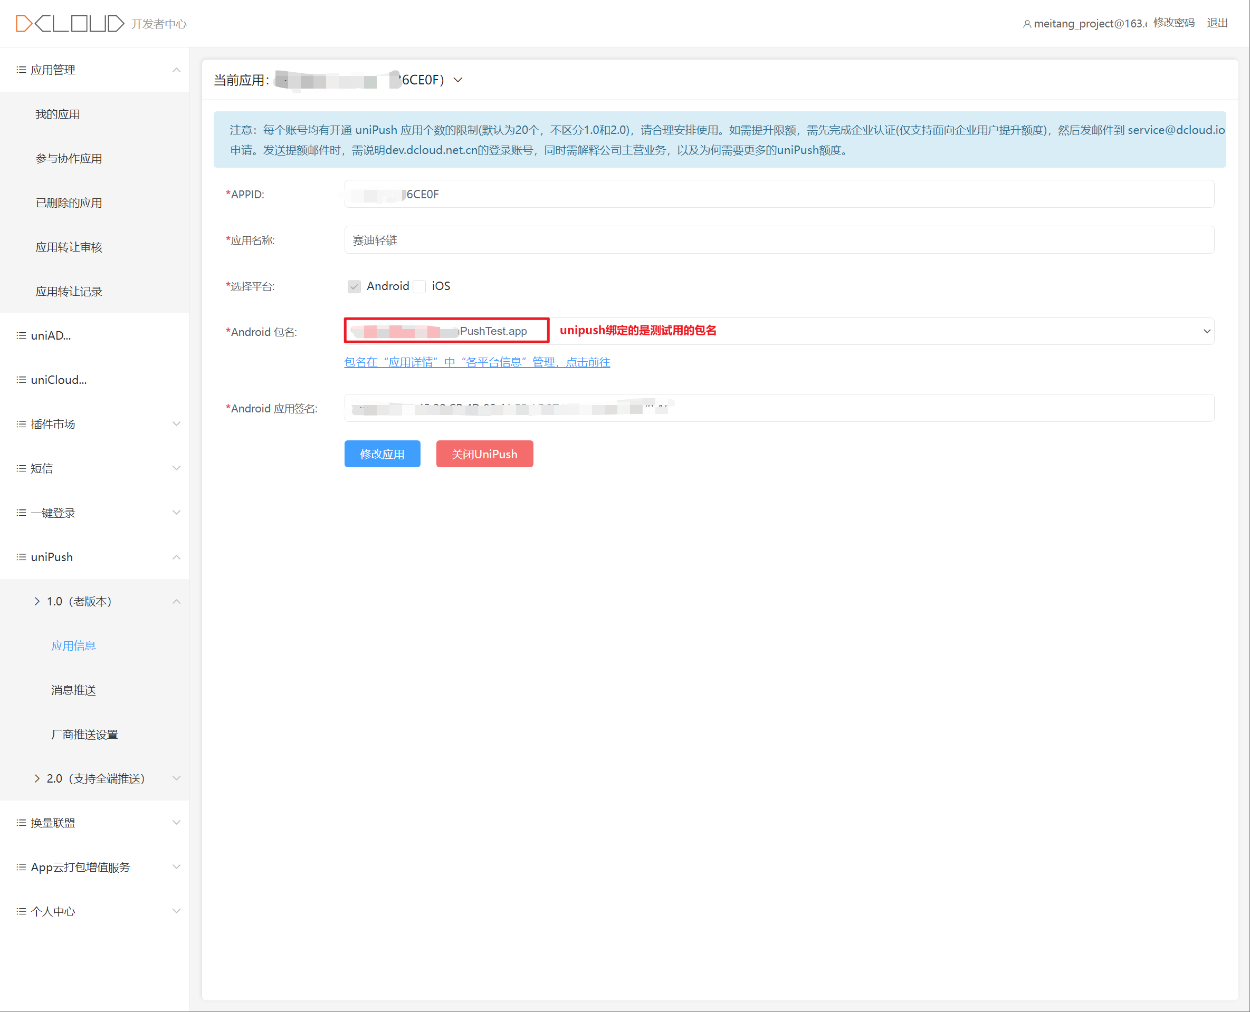Expand the 一键登录 section chevron

(176, 513)
